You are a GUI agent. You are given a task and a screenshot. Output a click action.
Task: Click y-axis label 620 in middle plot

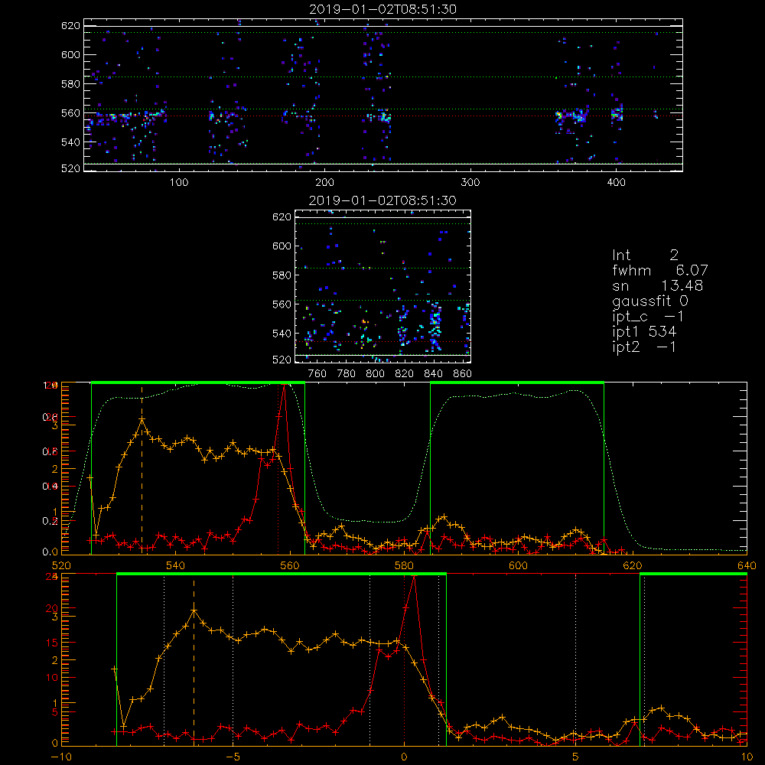282,216
